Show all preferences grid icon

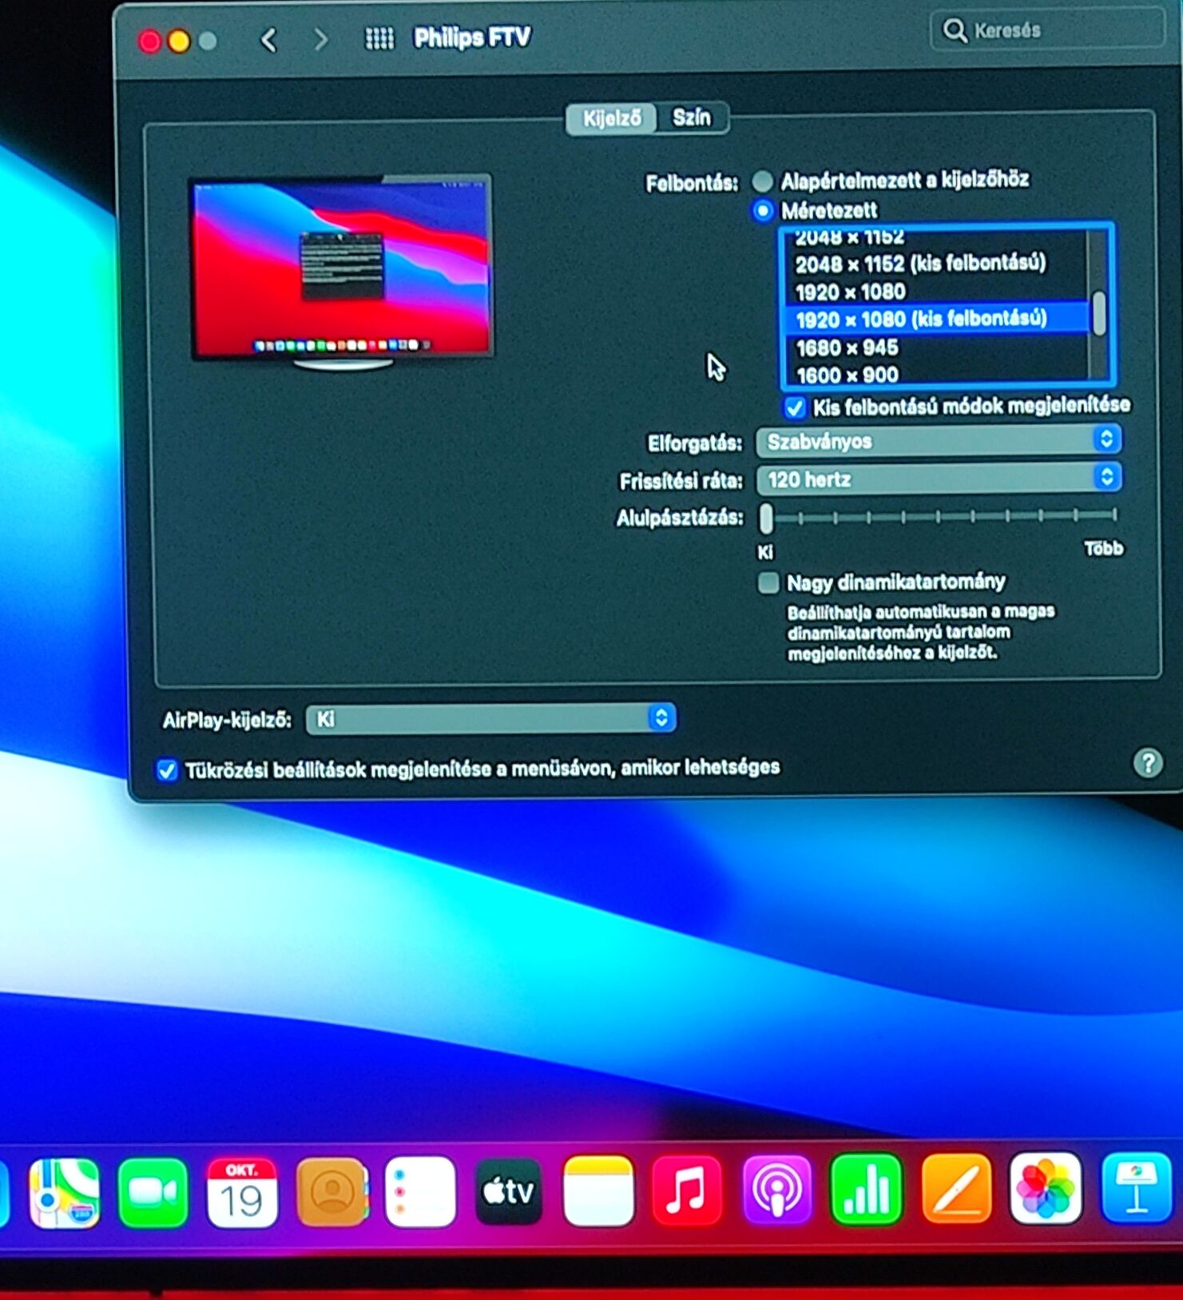379,38
